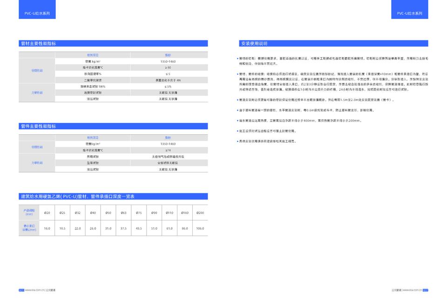
Task: Click the 建筑给水用硬聚氯乙烯 depth table heading
Action: pos(77,197)
